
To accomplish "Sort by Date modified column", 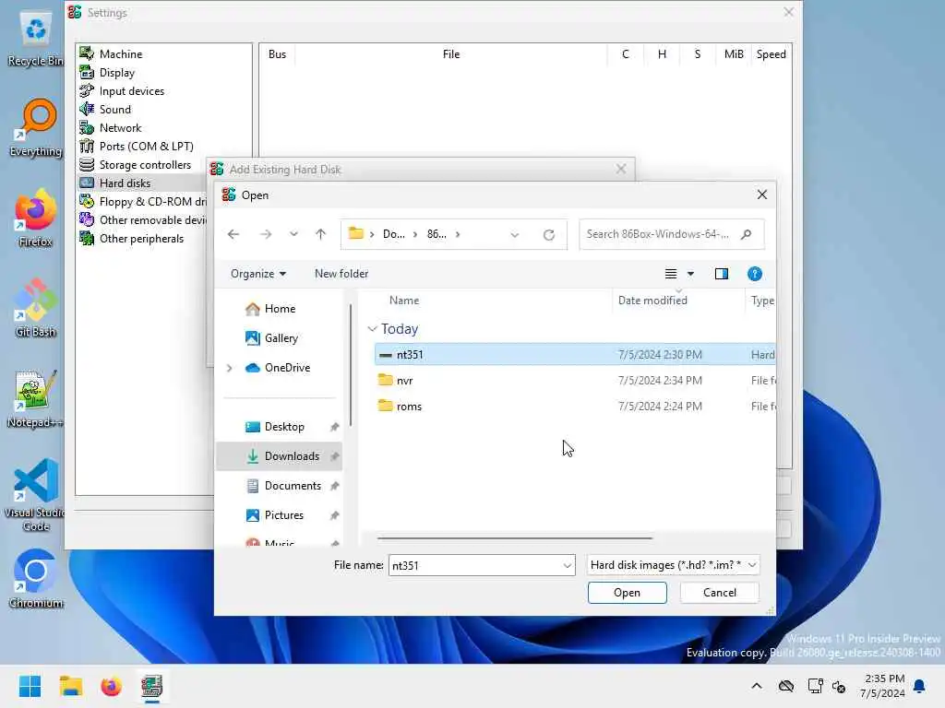I will point(652,301).
